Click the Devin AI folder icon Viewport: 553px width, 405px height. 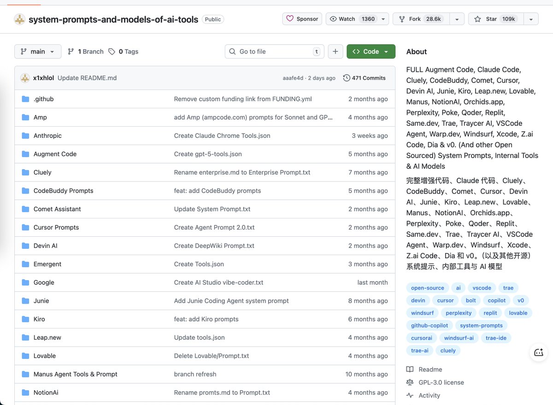(x=25, y=246)
